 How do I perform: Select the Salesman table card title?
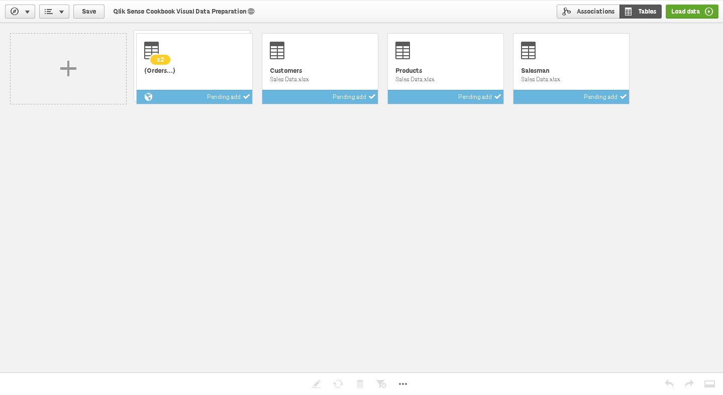pos(535,71)
